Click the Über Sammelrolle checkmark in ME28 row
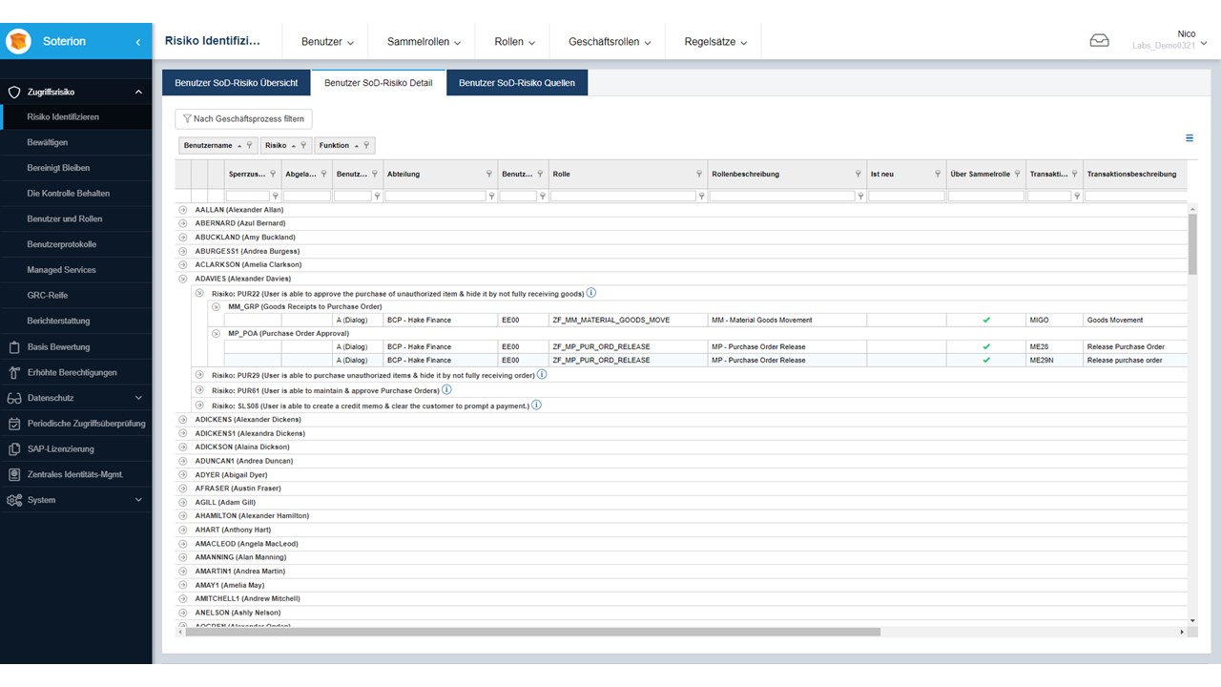This screenshot has height=687, width=1221. [986, 347]
